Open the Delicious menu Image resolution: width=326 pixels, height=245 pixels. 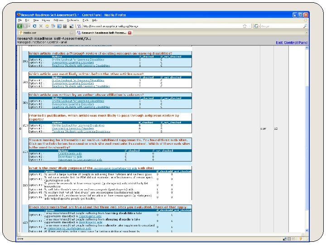pos(58,20)
